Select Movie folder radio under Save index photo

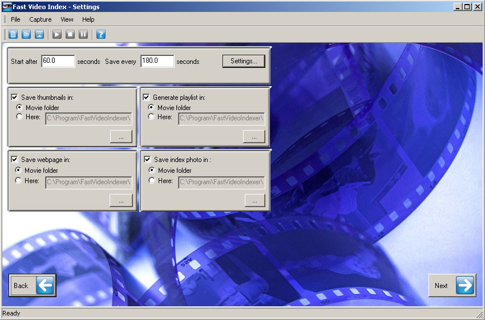point(152,170)
